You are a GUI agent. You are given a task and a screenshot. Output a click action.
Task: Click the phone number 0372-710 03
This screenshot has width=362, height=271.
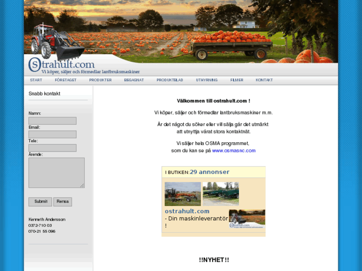pos(40,225)
